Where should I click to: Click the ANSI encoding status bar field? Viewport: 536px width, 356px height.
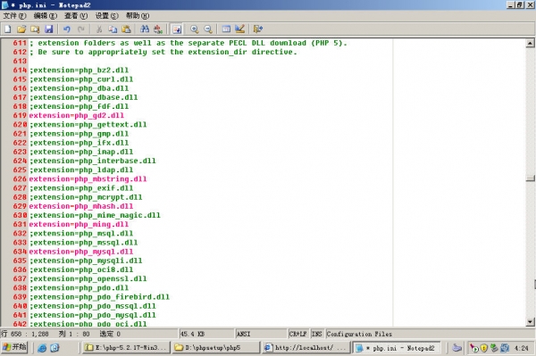pyautogui.click(x=261, y=334)
